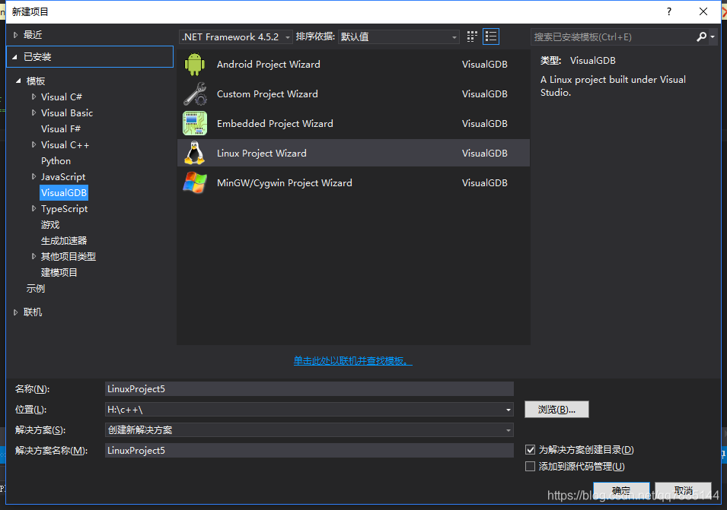
Task: Switch to the list view layout
Action: [x=491, y=36]
